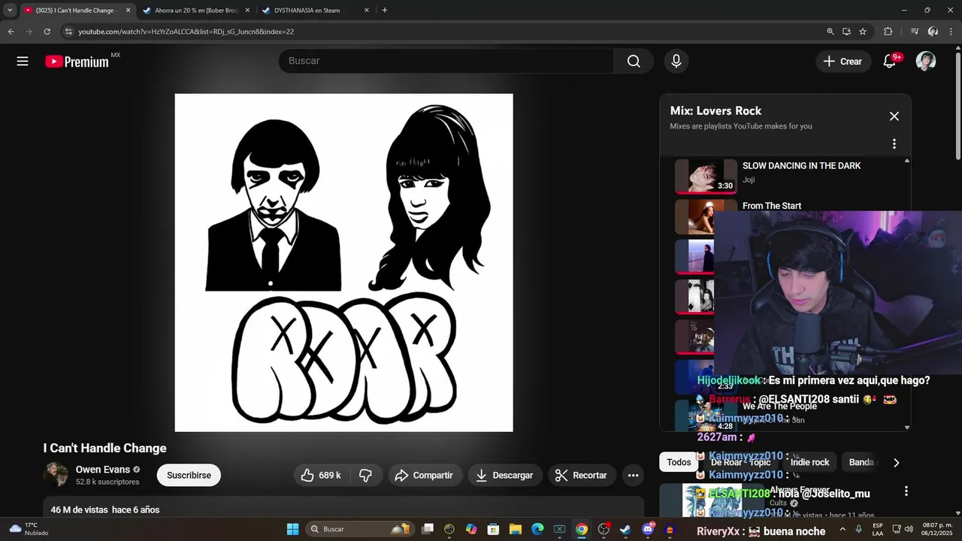Open the Windows Start menu
The image size is (962, 541).
click(293, 529)
